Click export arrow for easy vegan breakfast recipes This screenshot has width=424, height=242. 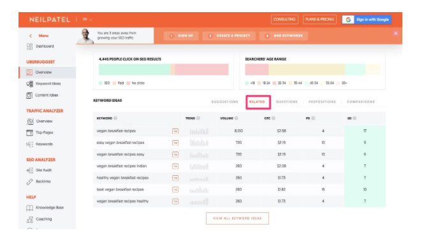pyautogui.click(x=175, y=143)
